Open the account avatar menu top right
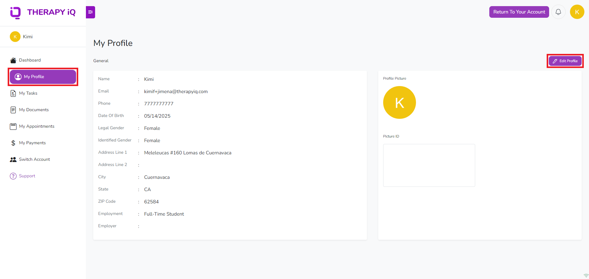Screen dimensions: 589x279 coord(577,12)
